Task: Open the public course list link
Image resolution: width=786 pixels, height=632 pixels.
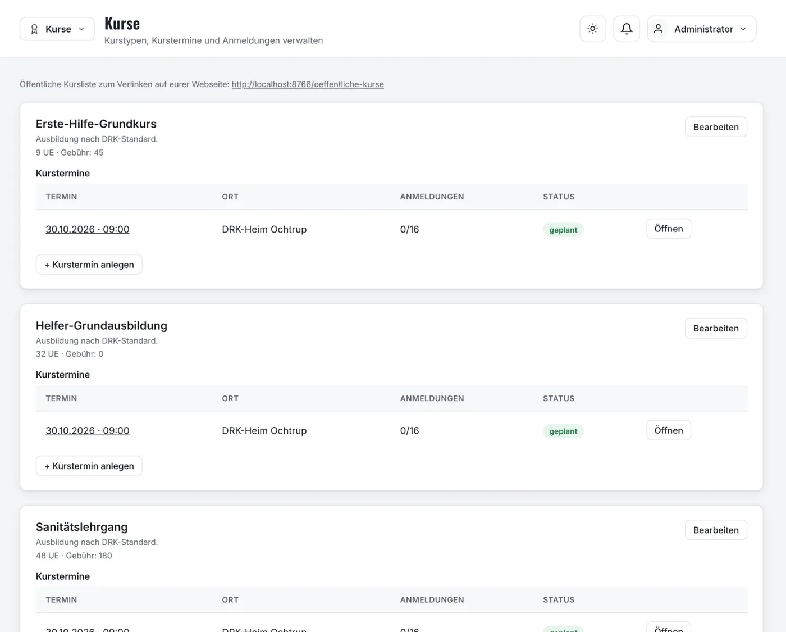Action: pyautogui.click(x=308, y=84)
